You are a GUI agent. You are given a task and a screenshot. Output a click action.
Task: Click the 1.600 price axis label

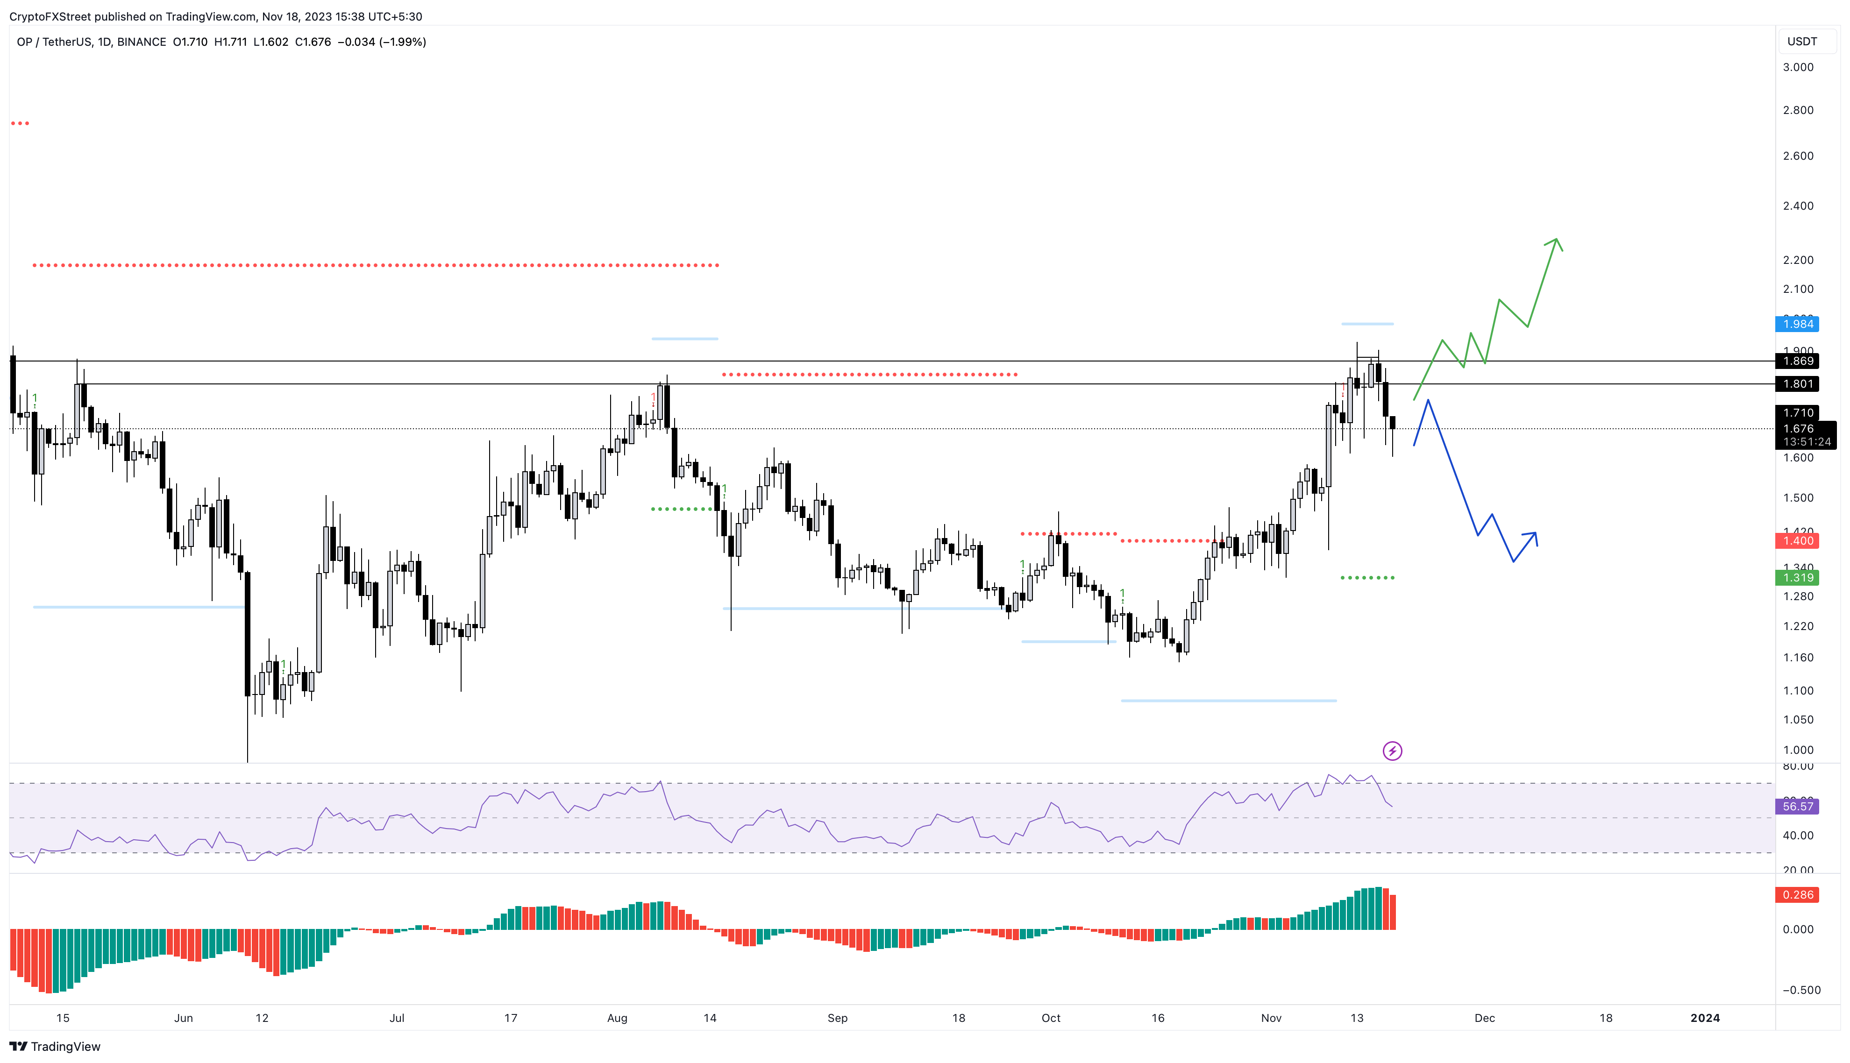(1798, 458)
